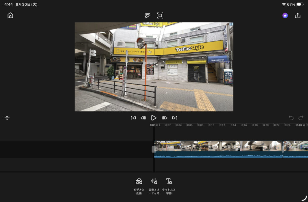Screen dimensions: 308x202
Task: Click the 0:20 mark on time ruler
Action: (266, 125)
